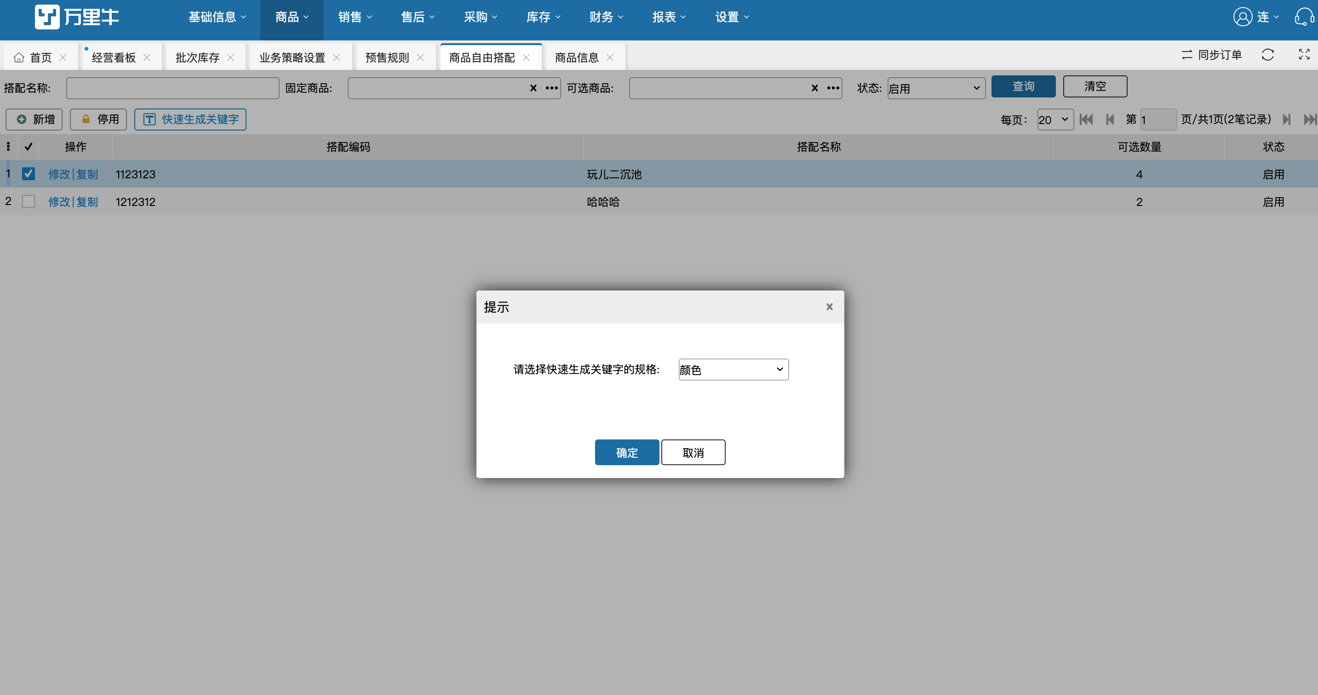Click the 同步订单 sync icon
This screenshot has width=1318, height=695.
[1187, 55]
